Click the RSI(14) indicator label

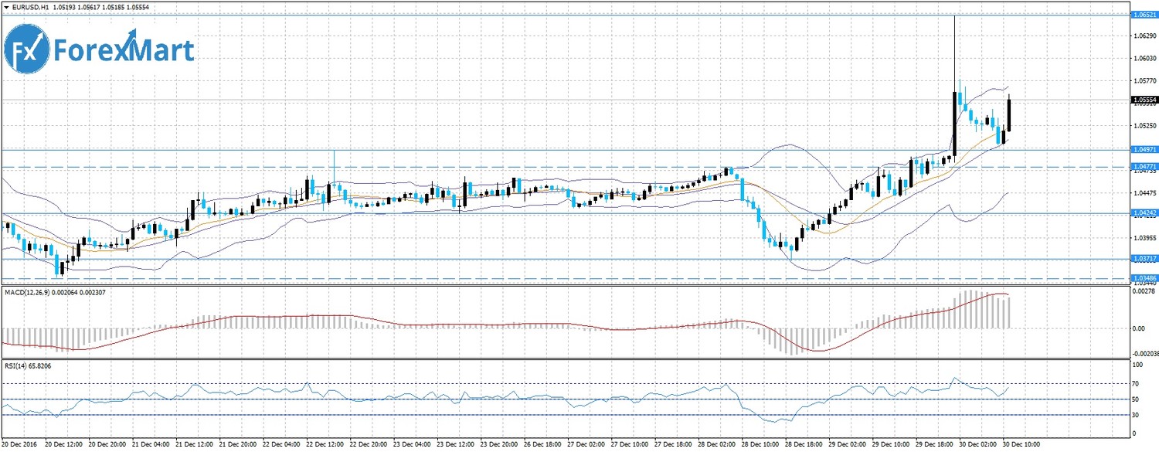(x=16, y=365)
